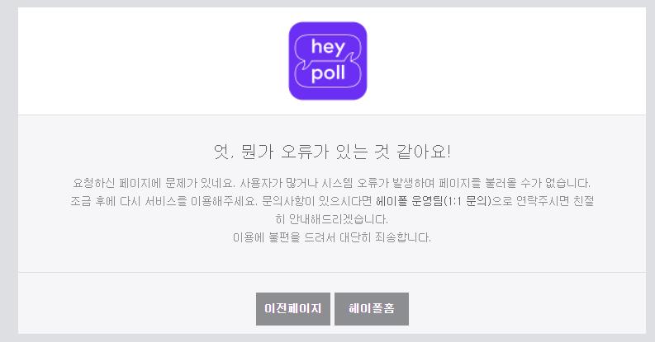Open the 헤이폴 운영팀(1:1 문의) link
655x342 pixels.
(x=433, y=201)
